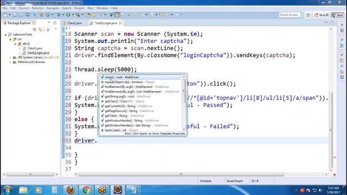
Task: Open the Refactor menu
Action: click(37, 8)
